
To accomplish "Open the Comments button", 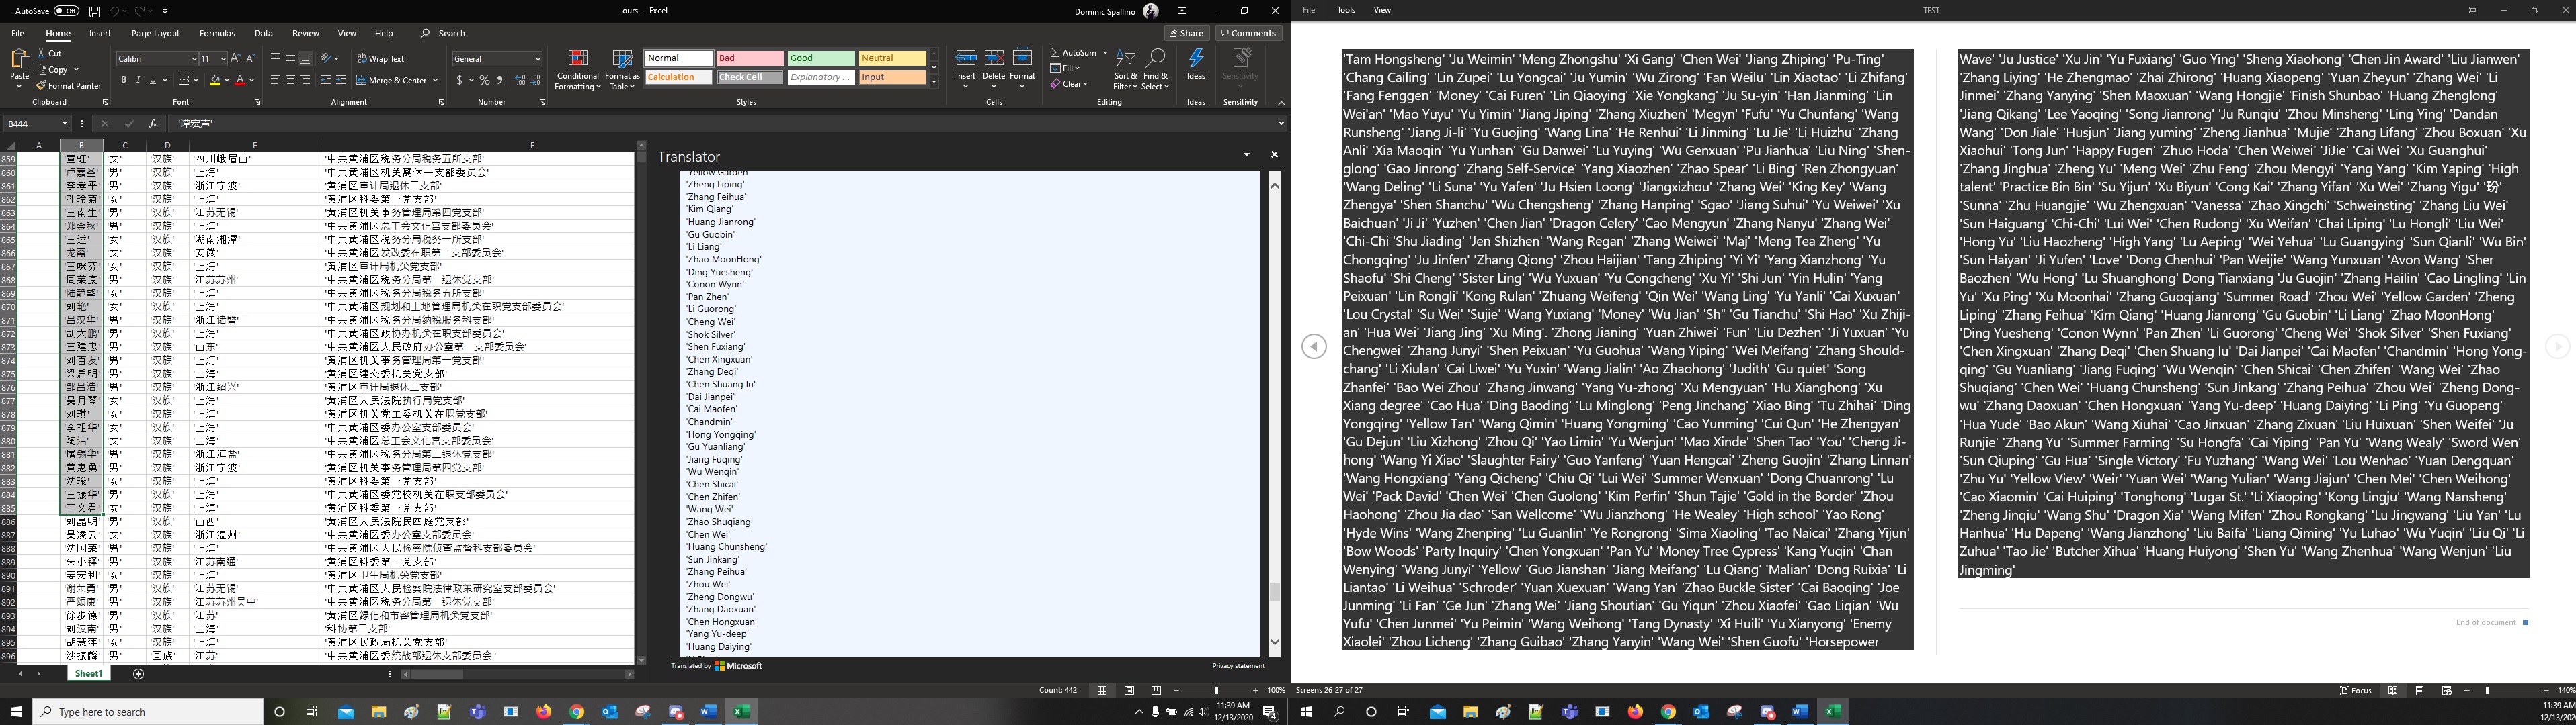I will [1248, 33].
